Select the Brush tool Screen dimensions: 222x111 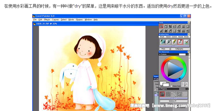161,31
